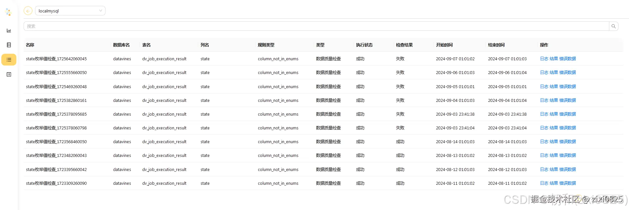629x210 pixels.
Task: Click 数据质量检查 in 2024-08-11 row
Action: pos(329,183)
